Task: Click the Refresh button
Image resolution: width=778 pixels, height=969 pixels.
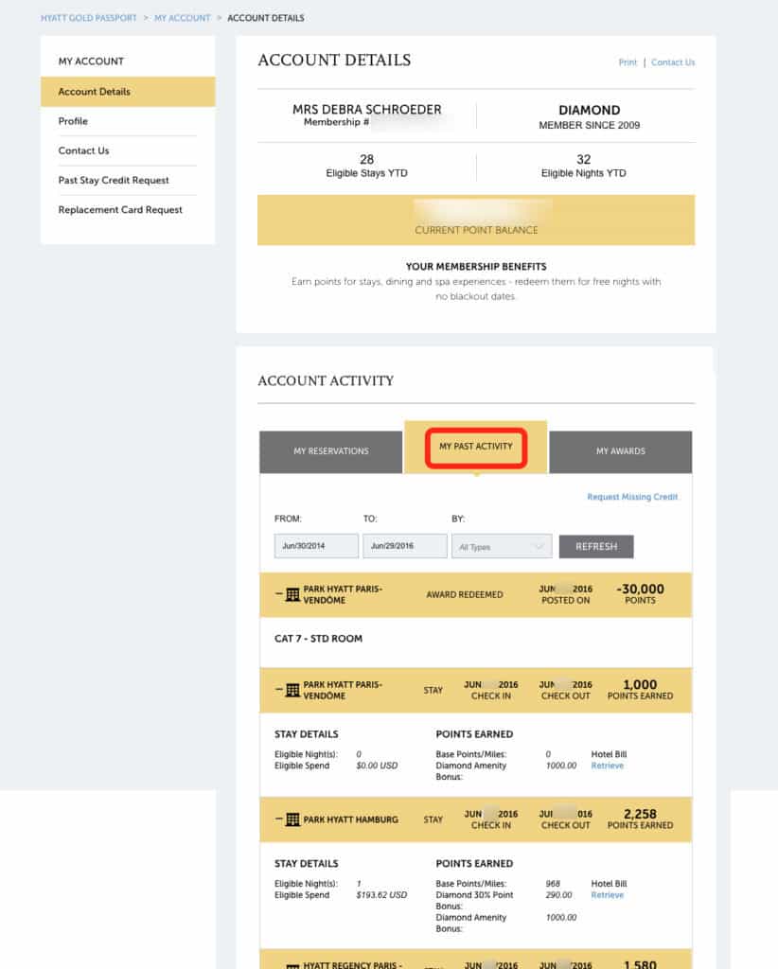Action: tap(596, 546)
